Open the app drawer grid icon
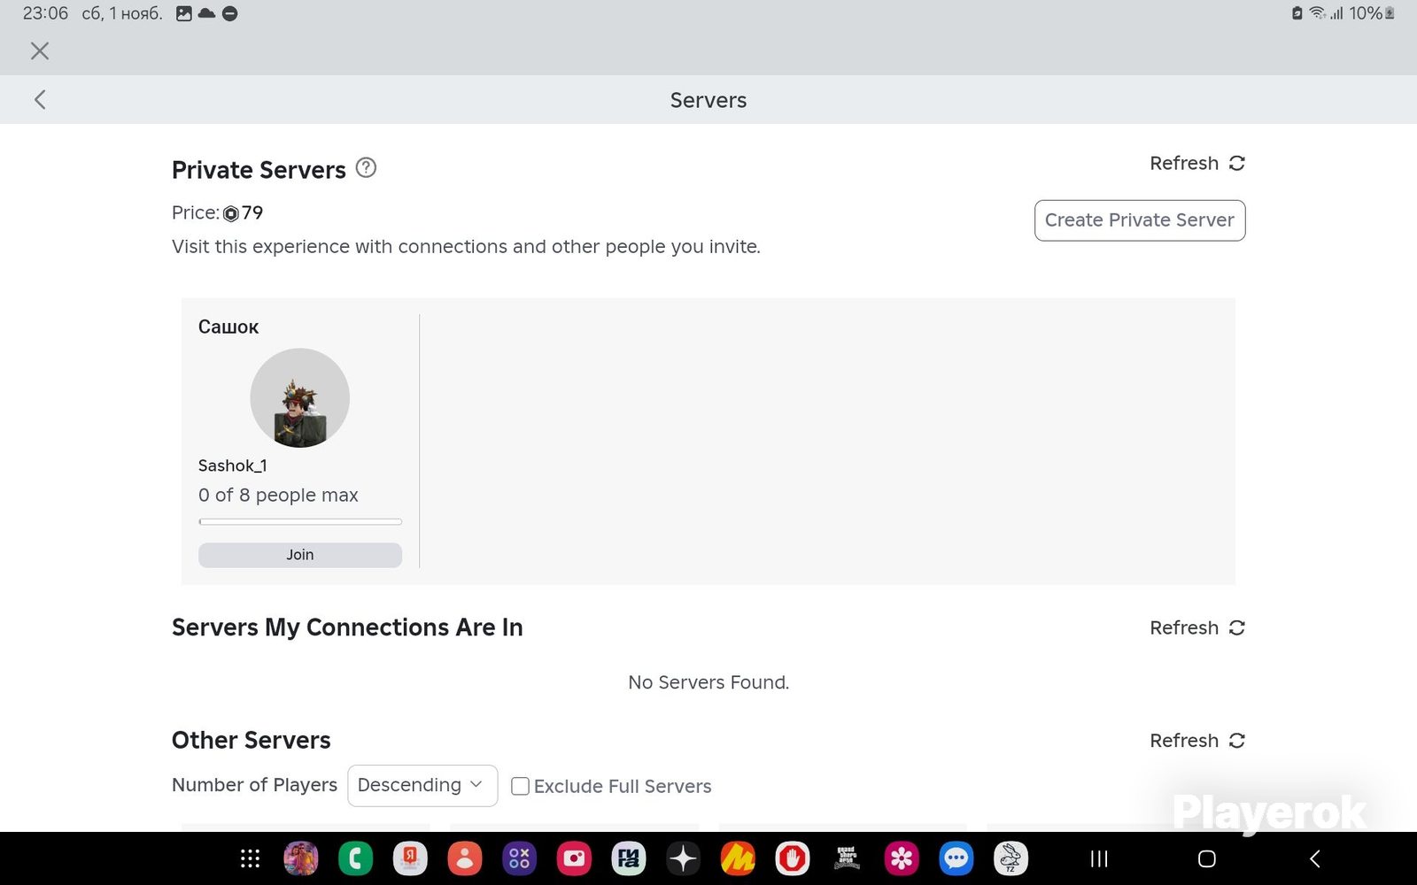1417x885 pixels. [251, 858]
